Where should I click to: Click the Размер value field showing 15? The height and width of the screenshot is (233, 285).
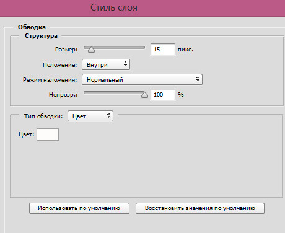pos(163,50)
